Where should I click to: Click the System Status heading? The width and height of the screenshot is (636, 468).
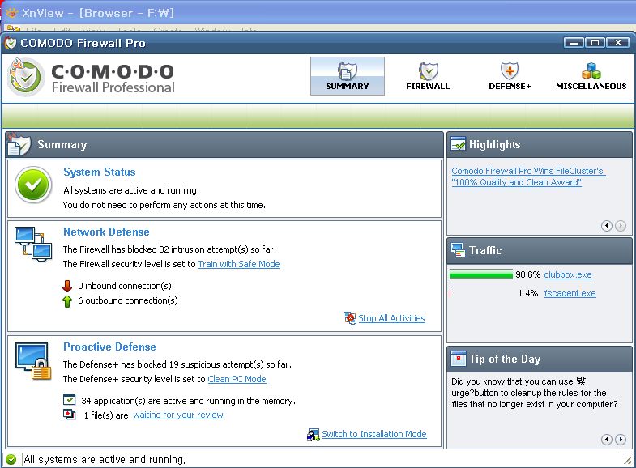click(x=100, y=172)
